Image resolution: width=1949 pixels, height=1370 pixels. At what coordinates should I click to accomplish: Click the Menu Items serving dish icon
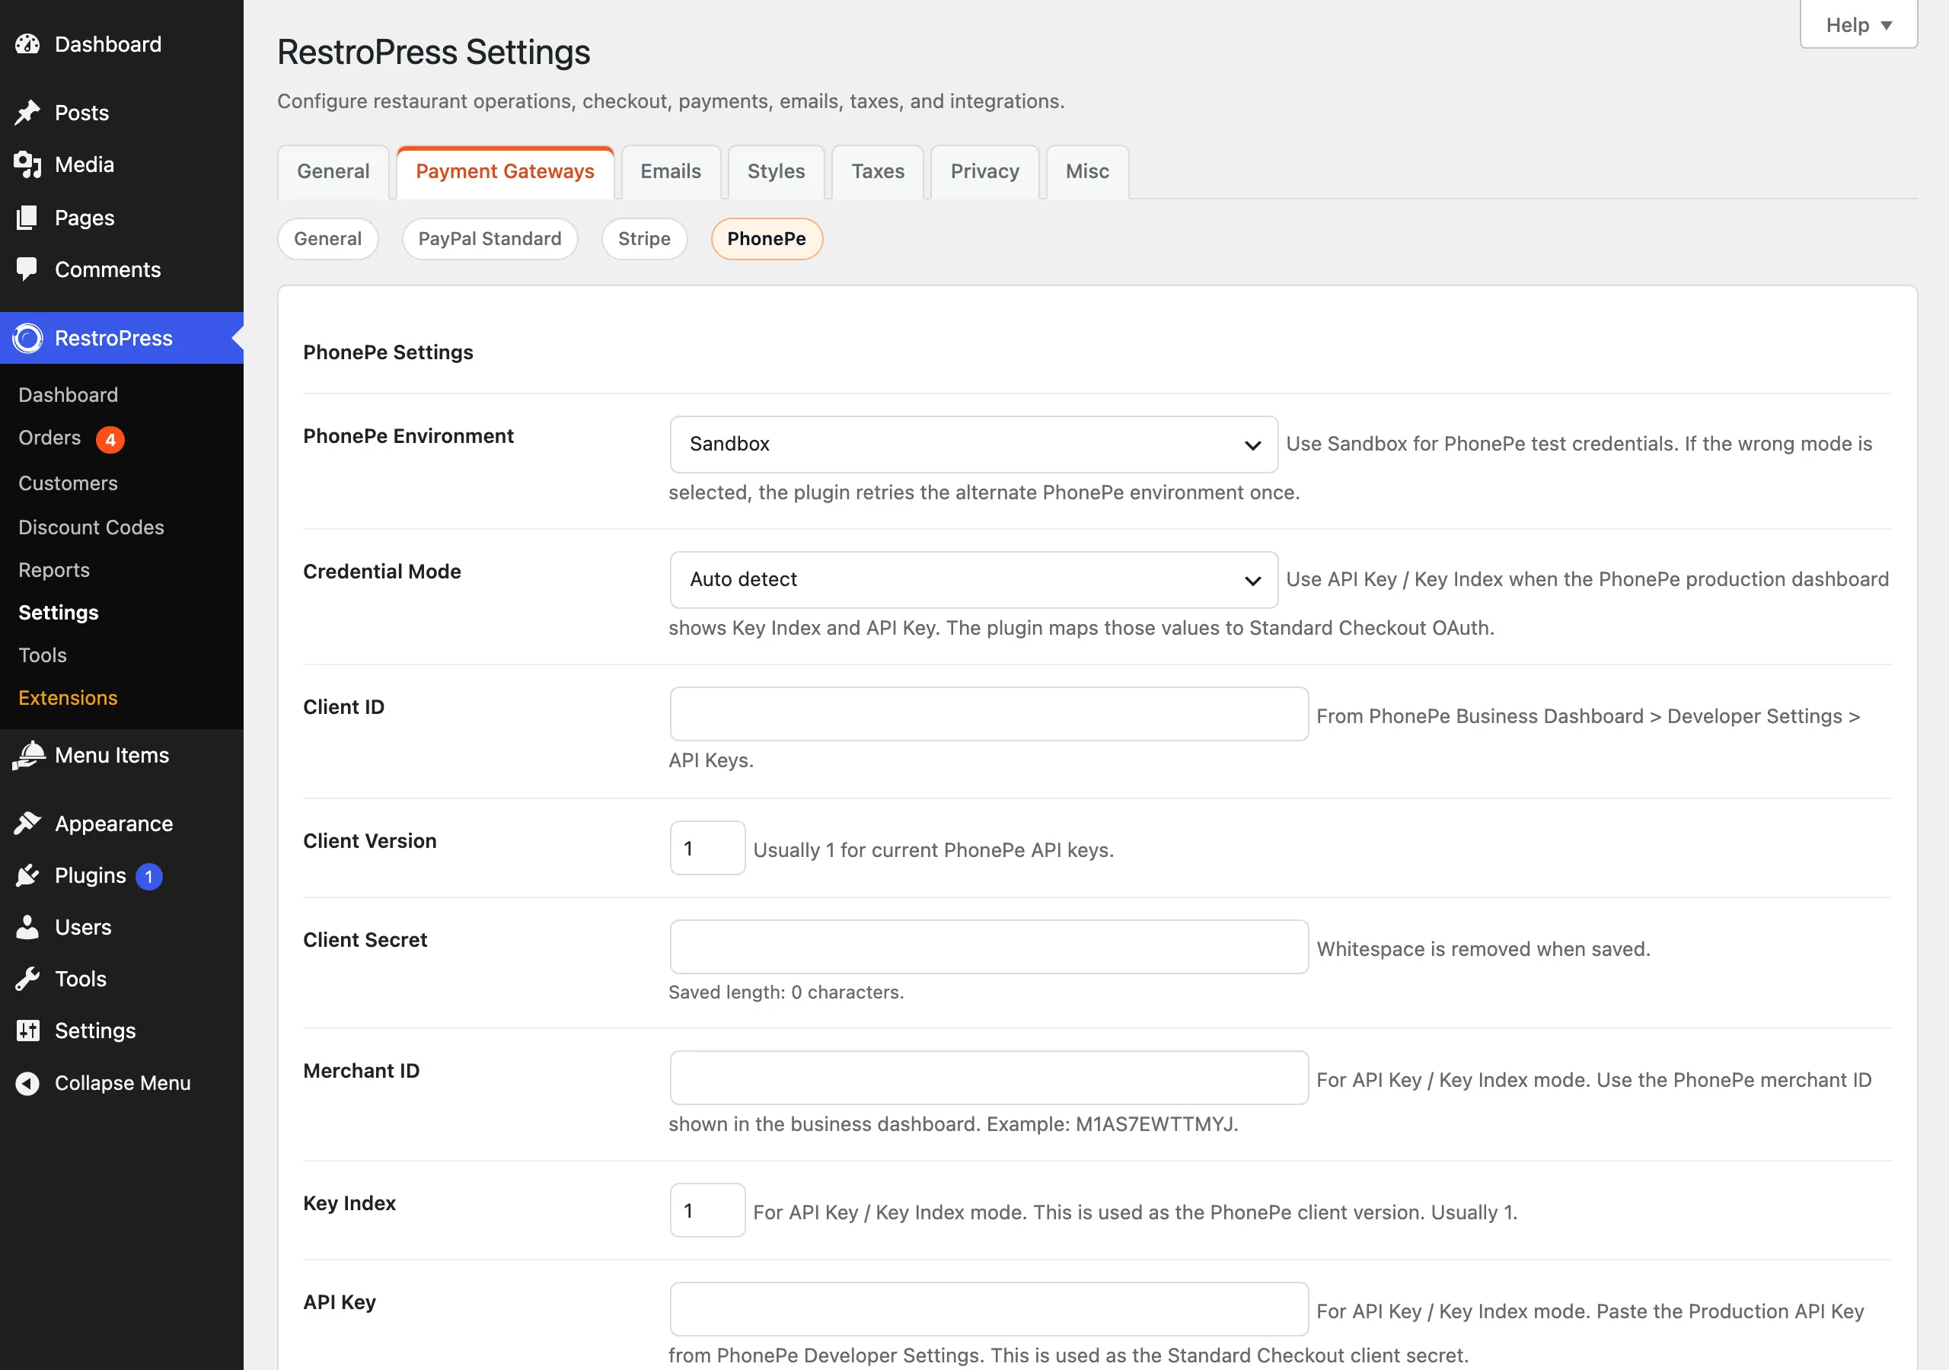coord(28,754)
